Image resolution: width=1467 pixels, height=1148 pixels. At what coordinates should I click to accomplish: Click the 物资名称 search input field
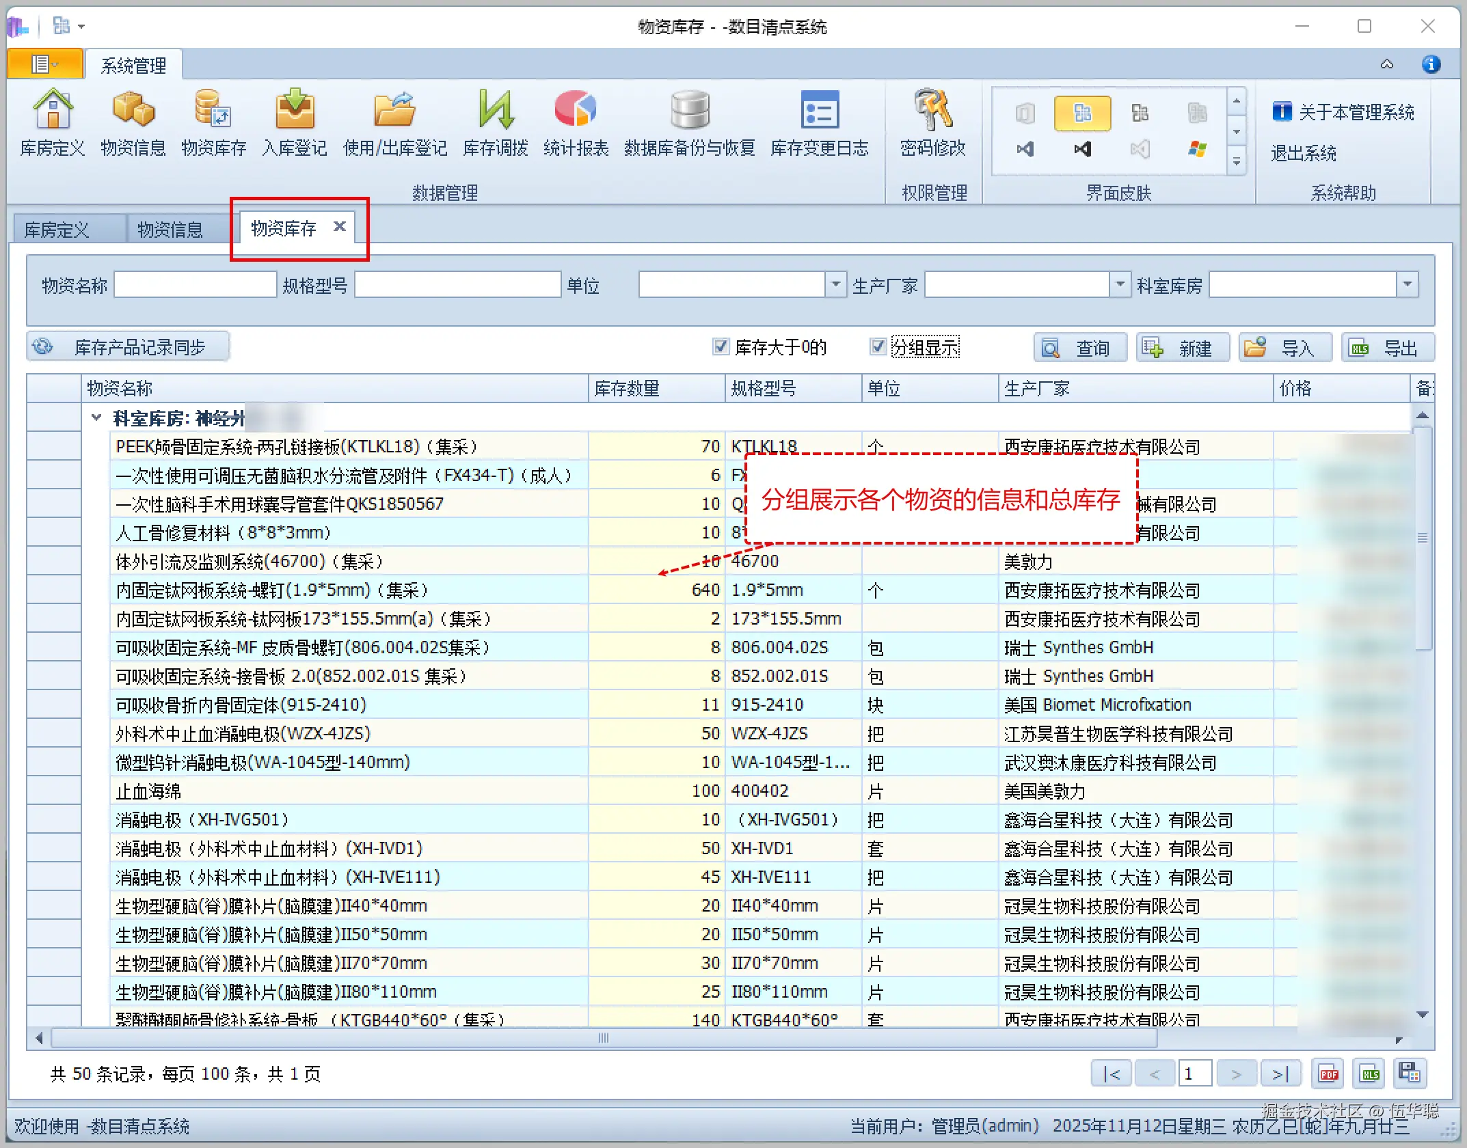pyautogui.click(x=196, y=284)
